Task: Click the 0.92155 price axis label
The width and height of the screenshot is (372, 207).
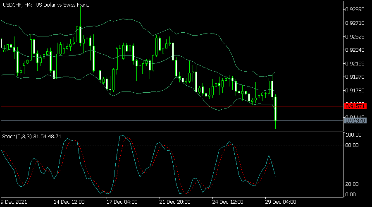Action: [x=355, y=63]
